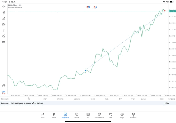Screen dimensions: 176x123
Task: Tap the red exit marker on chart
Action: [x=165, y=10]
